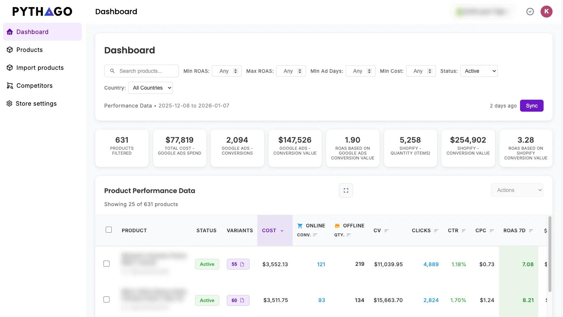Adjust the Min Ad Days stepper
The height and width of the screenshot is (317, 563).
click(369, 71)
